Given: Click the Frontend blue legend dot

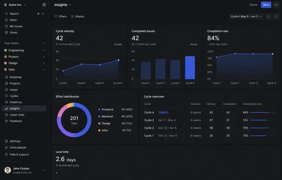Looking at the screenshot, I should pos(99,110).
